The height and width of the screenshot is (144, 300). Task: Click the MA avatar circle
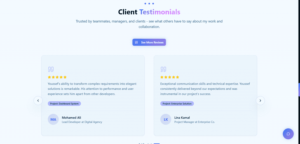pos(53,119)
